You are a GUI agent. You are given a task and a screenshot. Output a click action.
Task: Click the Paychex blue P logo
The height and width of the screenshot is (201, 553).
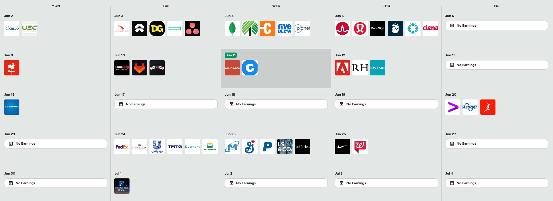(x=268, y=147)
